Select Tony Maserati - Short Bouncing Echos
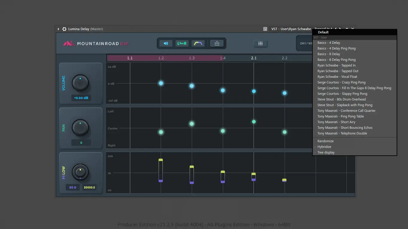Image resolution: width=408 pixels, height=229 pixels. click(x=355, y=128)
